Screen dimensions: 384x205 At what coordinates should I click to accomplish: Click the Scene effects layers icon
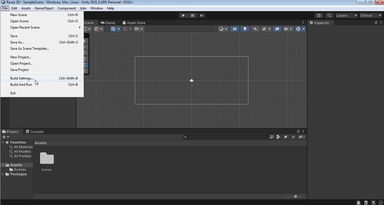[264, 29]
